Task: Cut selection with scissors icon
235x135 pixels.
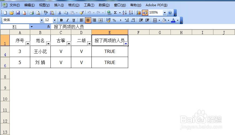Action: click(60, 13)
